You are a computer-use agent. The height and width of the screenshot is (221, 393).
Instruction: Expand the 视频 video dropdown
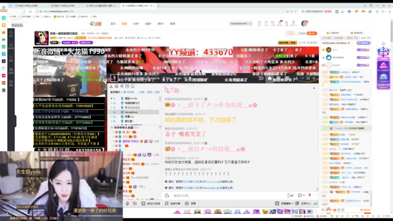[x=148, y=24]
